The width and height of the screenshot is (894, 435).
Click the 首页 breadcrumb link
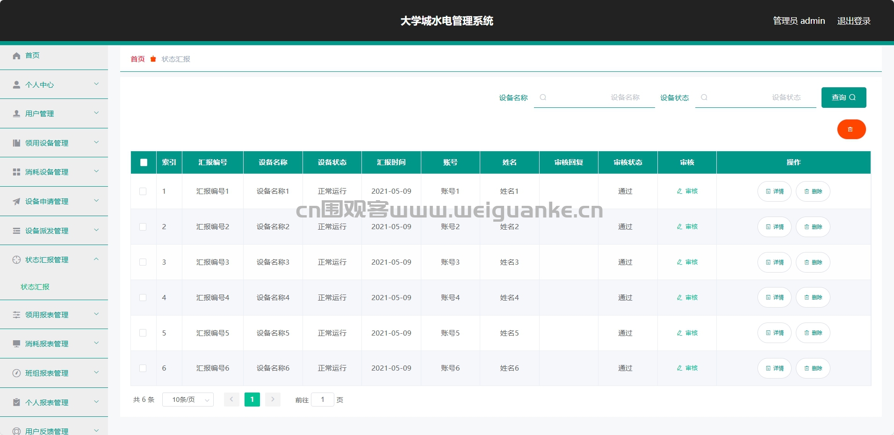click(x=137, y=59)
